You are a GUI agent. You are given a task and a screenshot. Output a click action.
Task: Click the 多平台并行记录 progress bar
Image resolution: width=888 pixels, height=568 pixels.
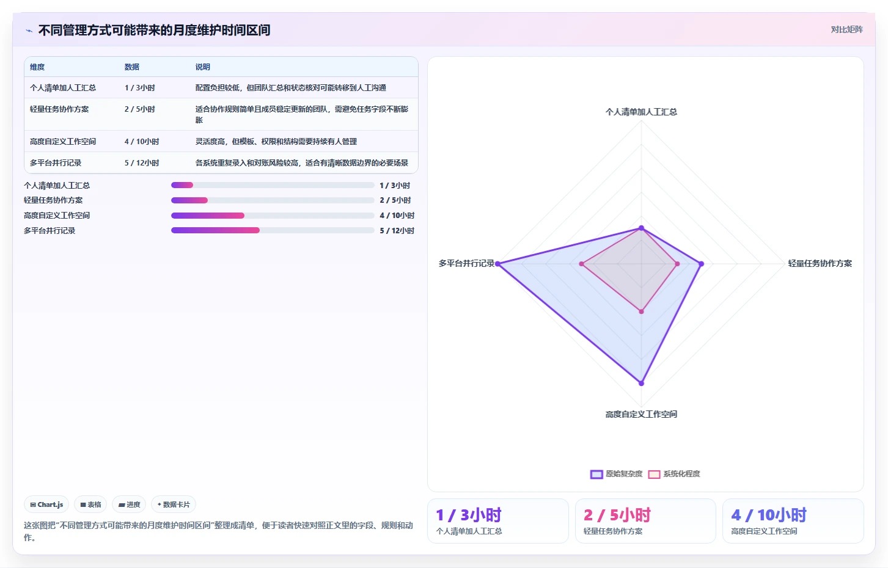click(x=273, y=230)
